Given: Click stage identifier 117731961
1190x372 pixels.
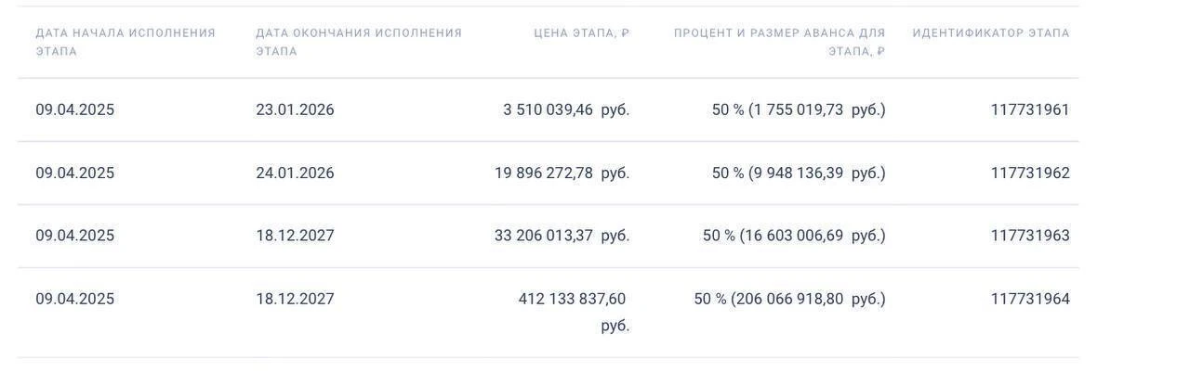Looking at the screenshot, I should pos(1029,109).
